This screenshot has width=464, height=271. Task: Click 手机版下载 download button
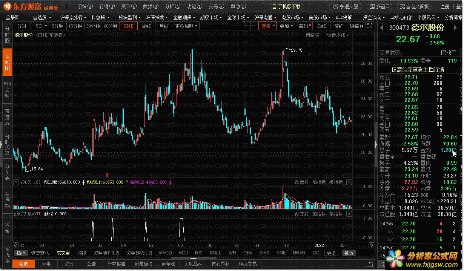(x=287, y=6)
